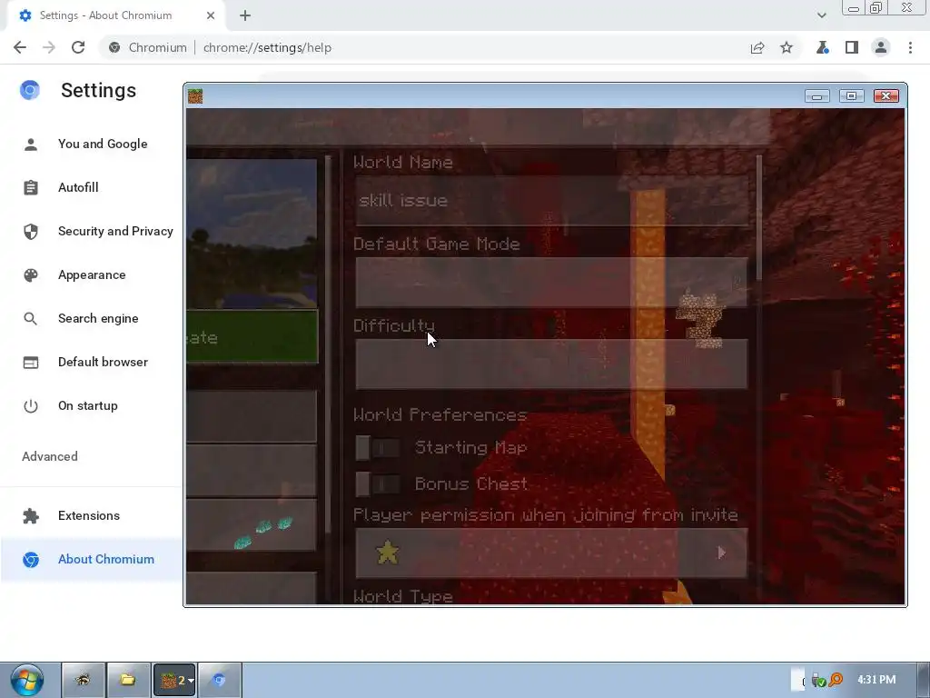Open the Default Game Mode dropdown
930x698 pixels.
(x=551, y=283)
